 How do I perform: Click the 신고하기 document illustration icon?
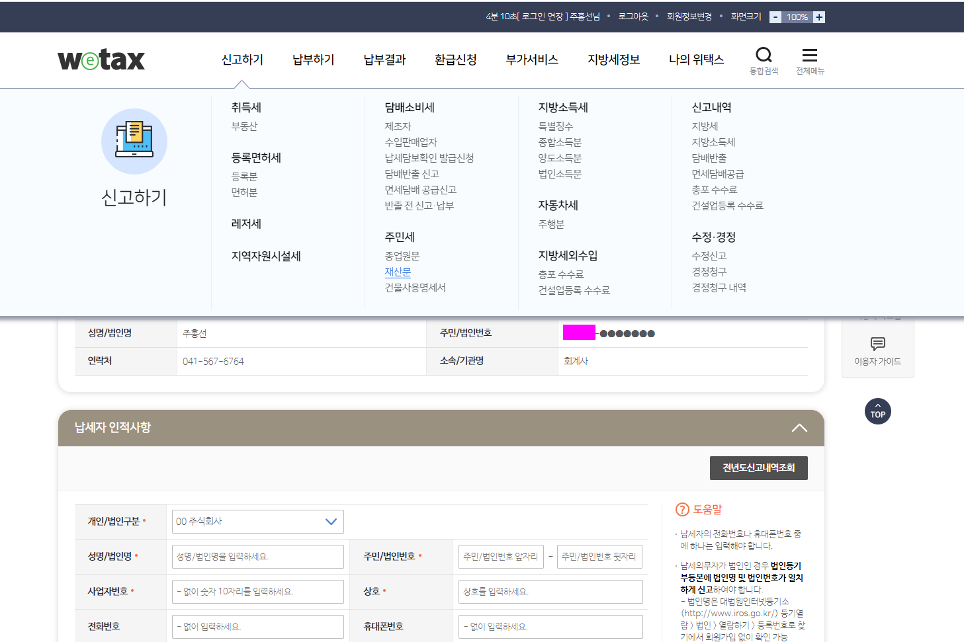coord(134,141)
